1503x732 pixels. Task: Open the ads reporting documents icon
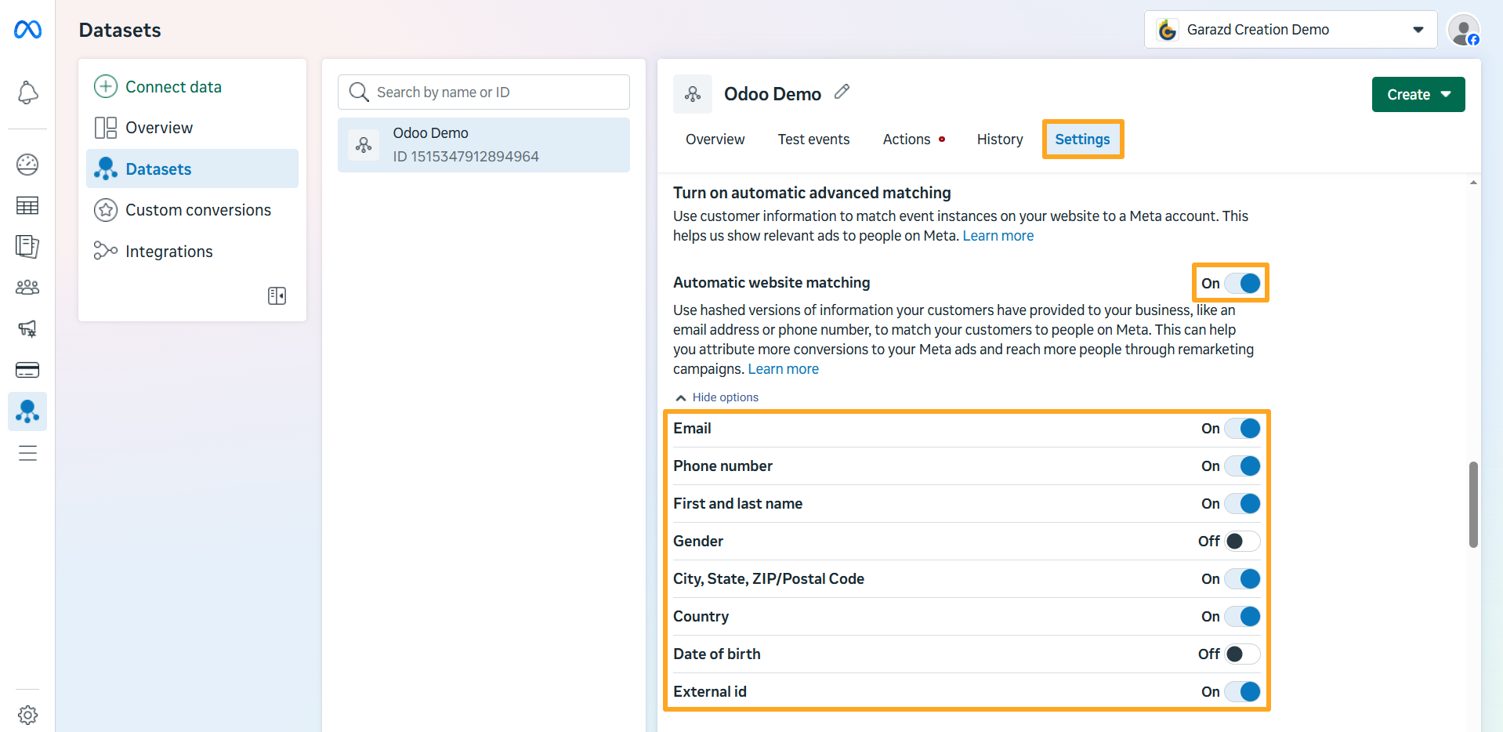pos(27,246)
